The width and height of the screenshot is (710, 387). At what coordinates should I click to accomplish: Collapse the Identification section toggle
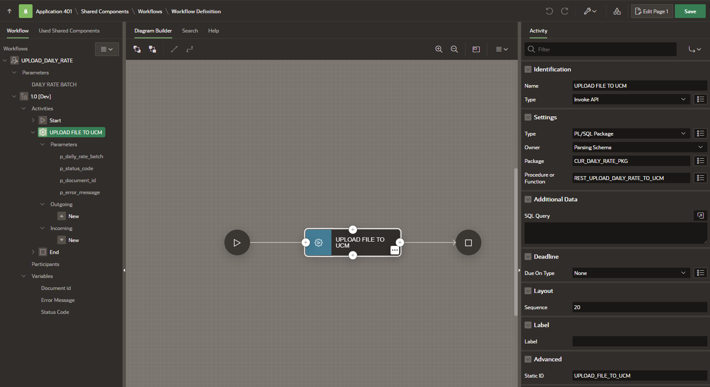[x=528, y=69]
